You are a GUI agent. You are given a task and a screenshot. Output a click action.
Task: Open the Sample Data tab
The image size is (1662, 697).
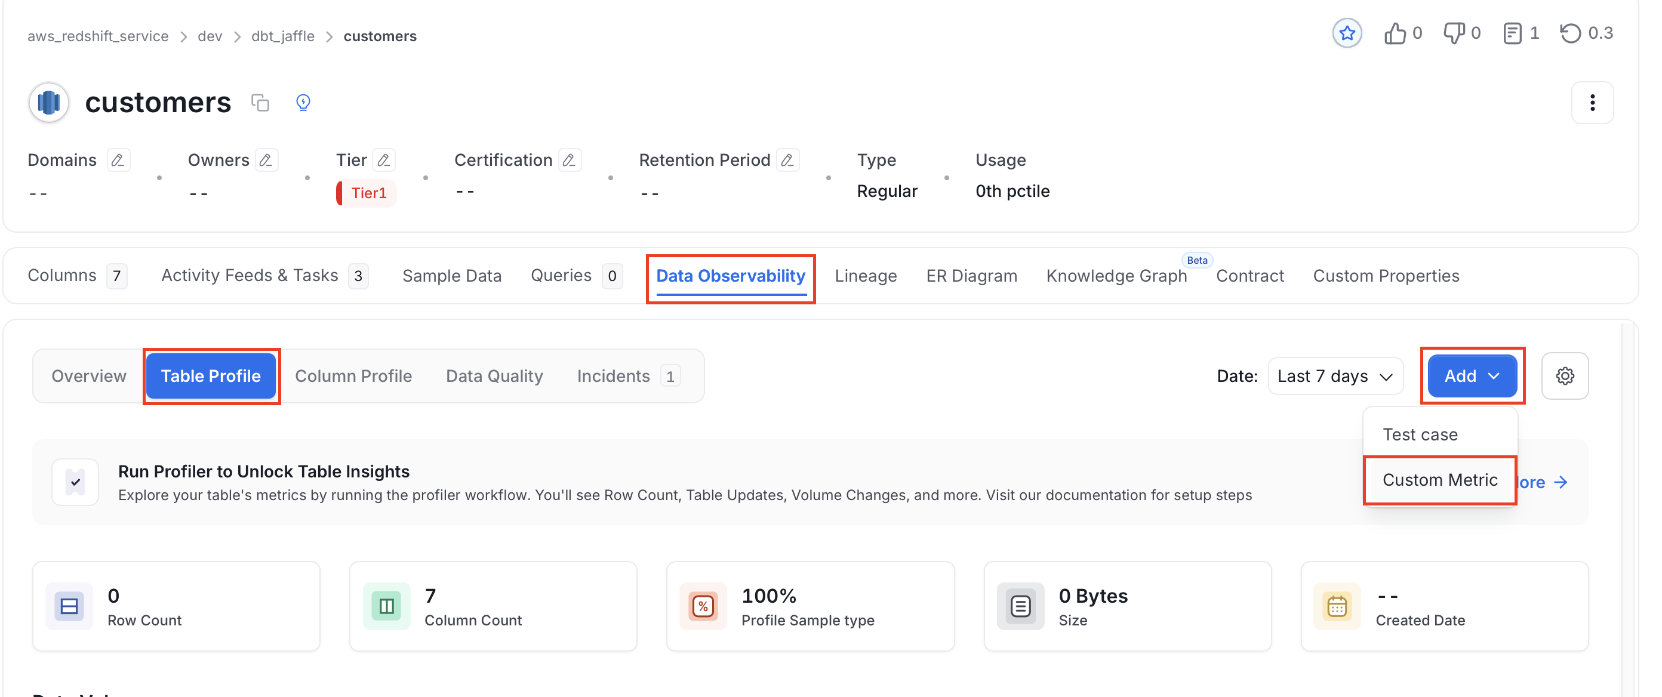point(452,276)
